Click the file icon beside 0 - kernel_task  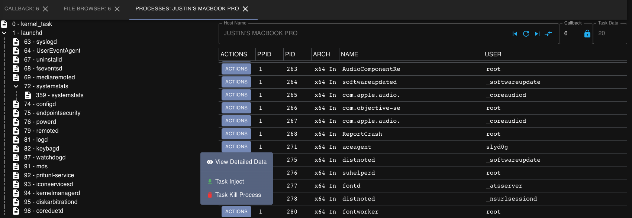coord(4,24)
